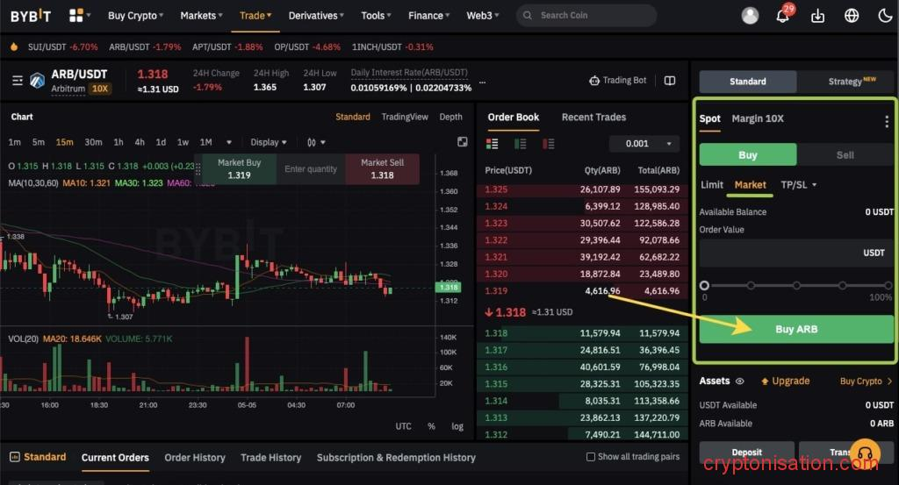The width and height of the screenshot is (899, 485).
Task: Open the apps grid menu icon
Action: 76,16
